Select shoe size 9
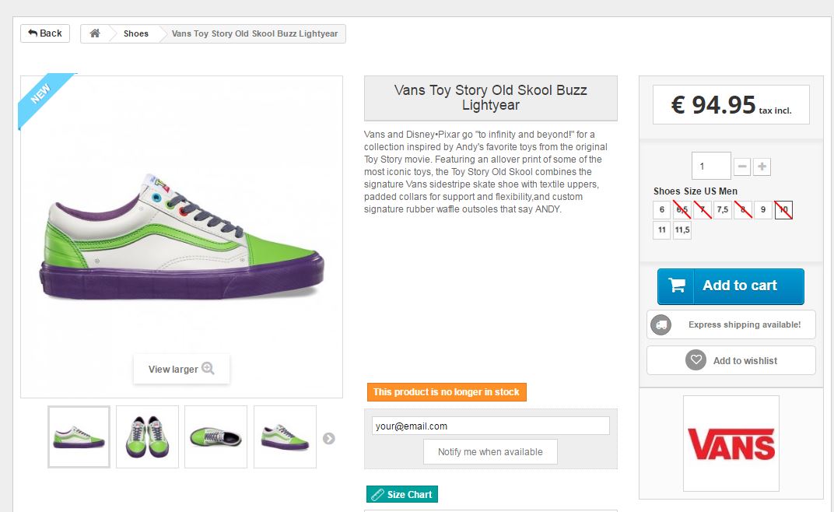This screenshot has height=512, width=834. pos(763,210)
